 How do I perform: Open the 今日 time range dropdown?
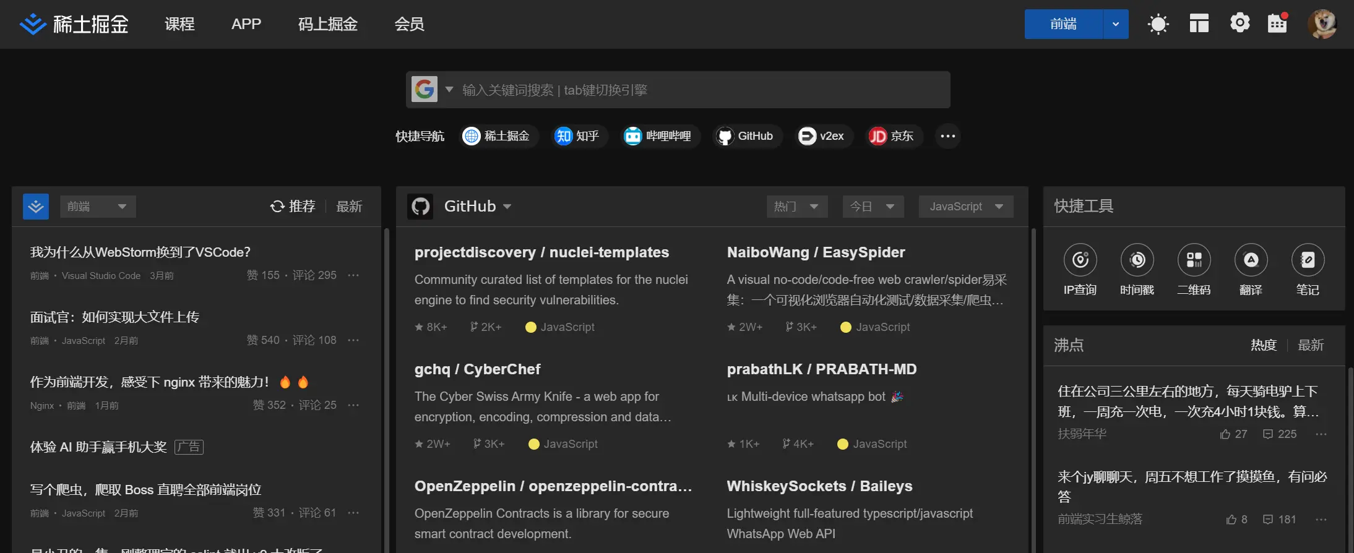(873, 207)
